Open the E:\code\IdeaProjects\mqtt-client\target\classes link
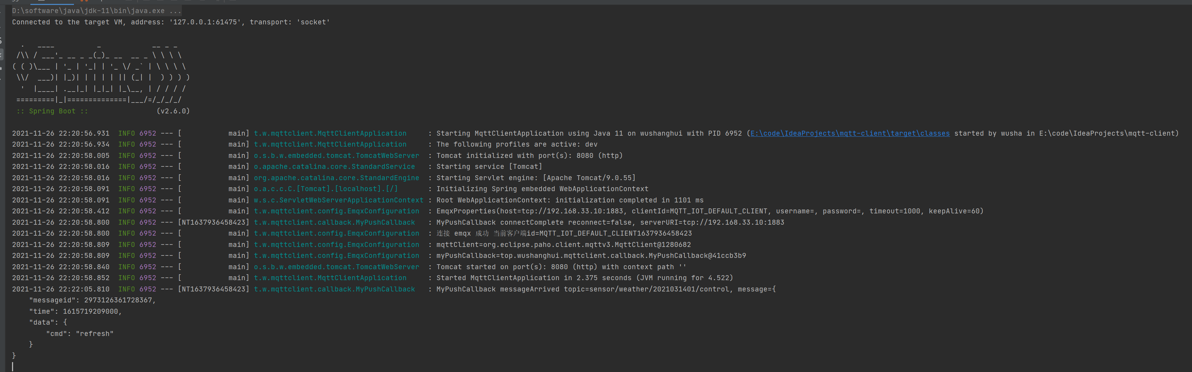 pyautogui.click(x=850, y=134)
